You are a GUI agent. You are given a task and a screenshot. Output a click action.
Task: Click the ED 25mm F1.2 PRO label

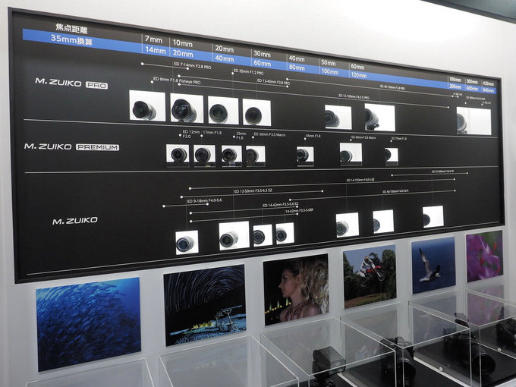248,72
